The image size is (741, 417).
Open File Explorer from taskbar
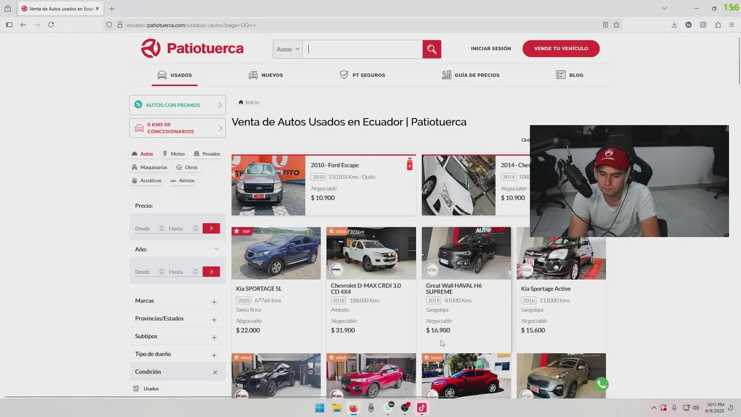(337, 408)
